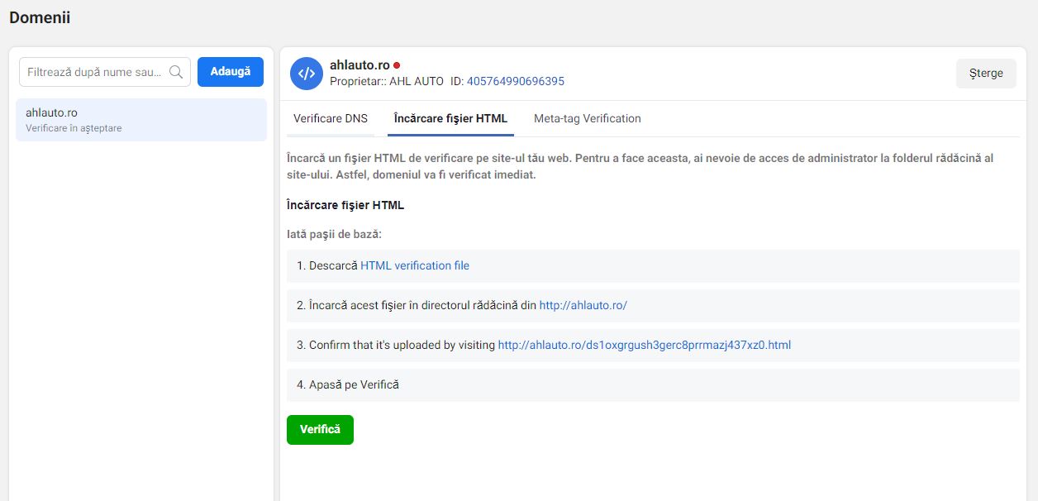Open the Meta-tag Verification tab

(x=588, y=119)
